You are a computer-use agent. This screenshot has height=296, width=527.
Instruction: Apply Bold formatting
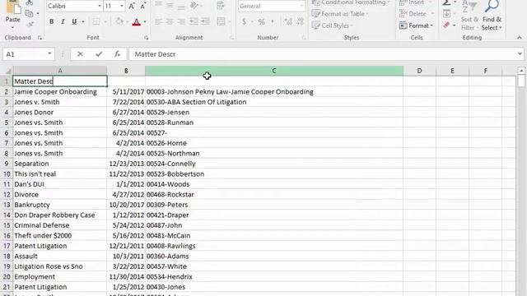tap(51, 22)
